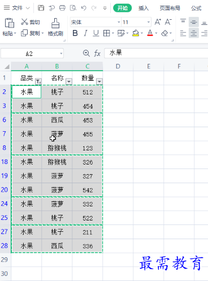Expand the fill color dropdown arrow
Image resolution: width=208 pixels, height=281 pixels.
point(142,33)
